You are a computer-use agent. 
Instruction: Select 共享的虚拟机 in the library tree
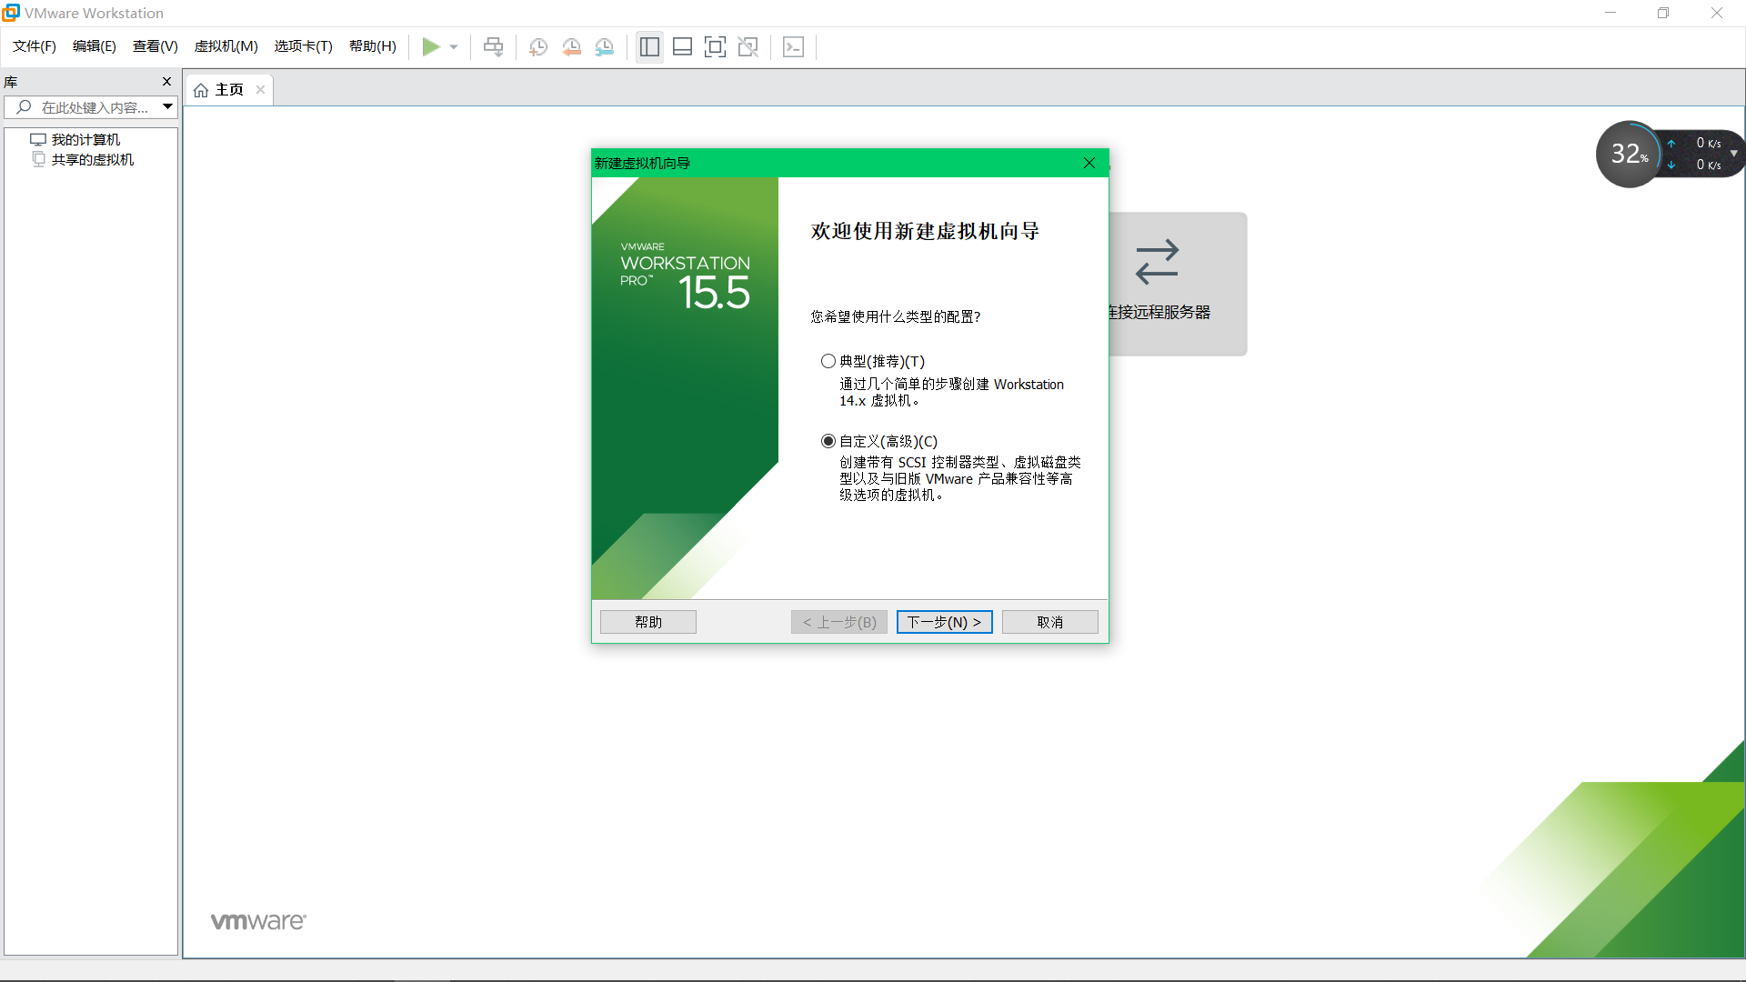click(x=92, y=159)
